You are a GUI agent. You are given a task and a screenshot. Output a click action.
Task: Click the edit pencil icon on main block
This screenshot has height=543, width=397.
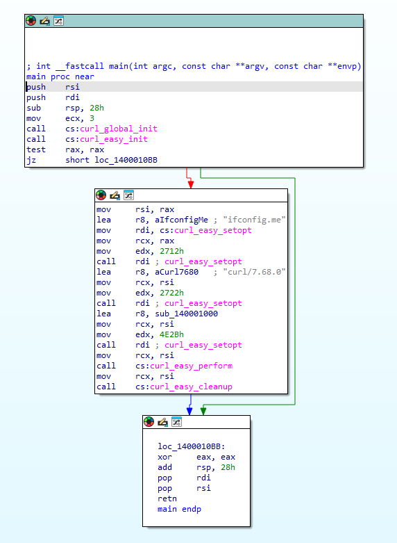point(44,21)
